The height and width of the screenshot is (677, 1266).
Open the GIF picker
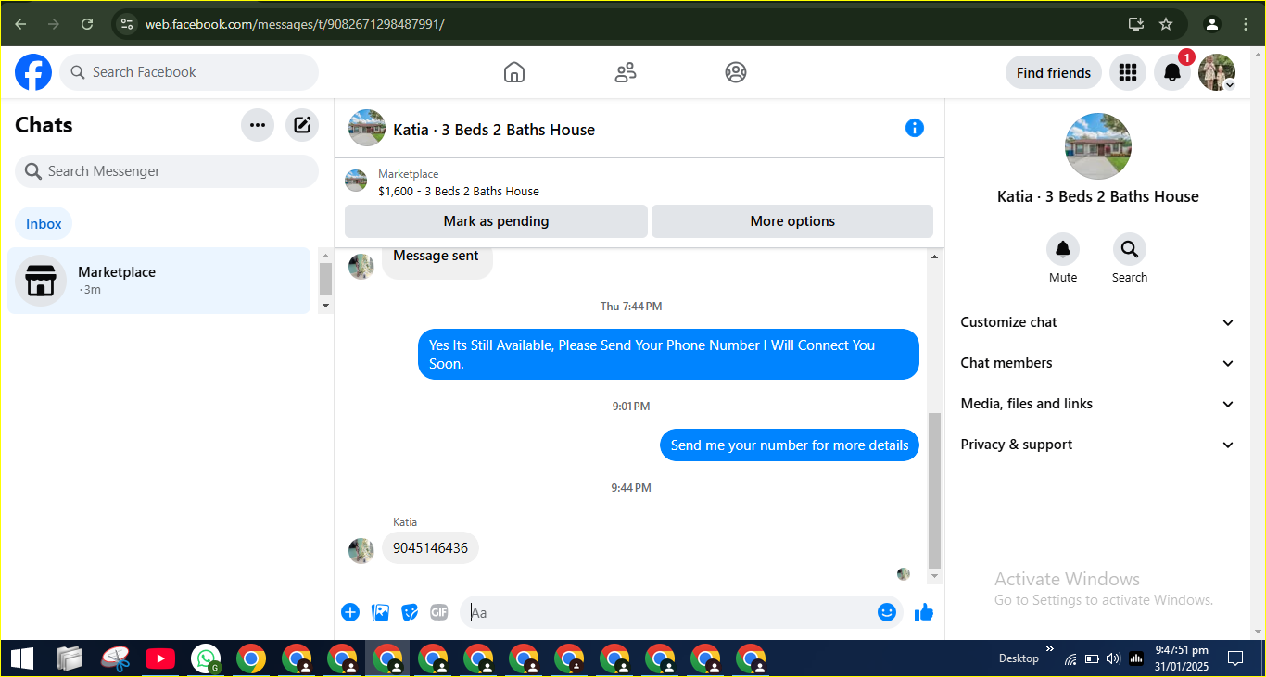439,612
